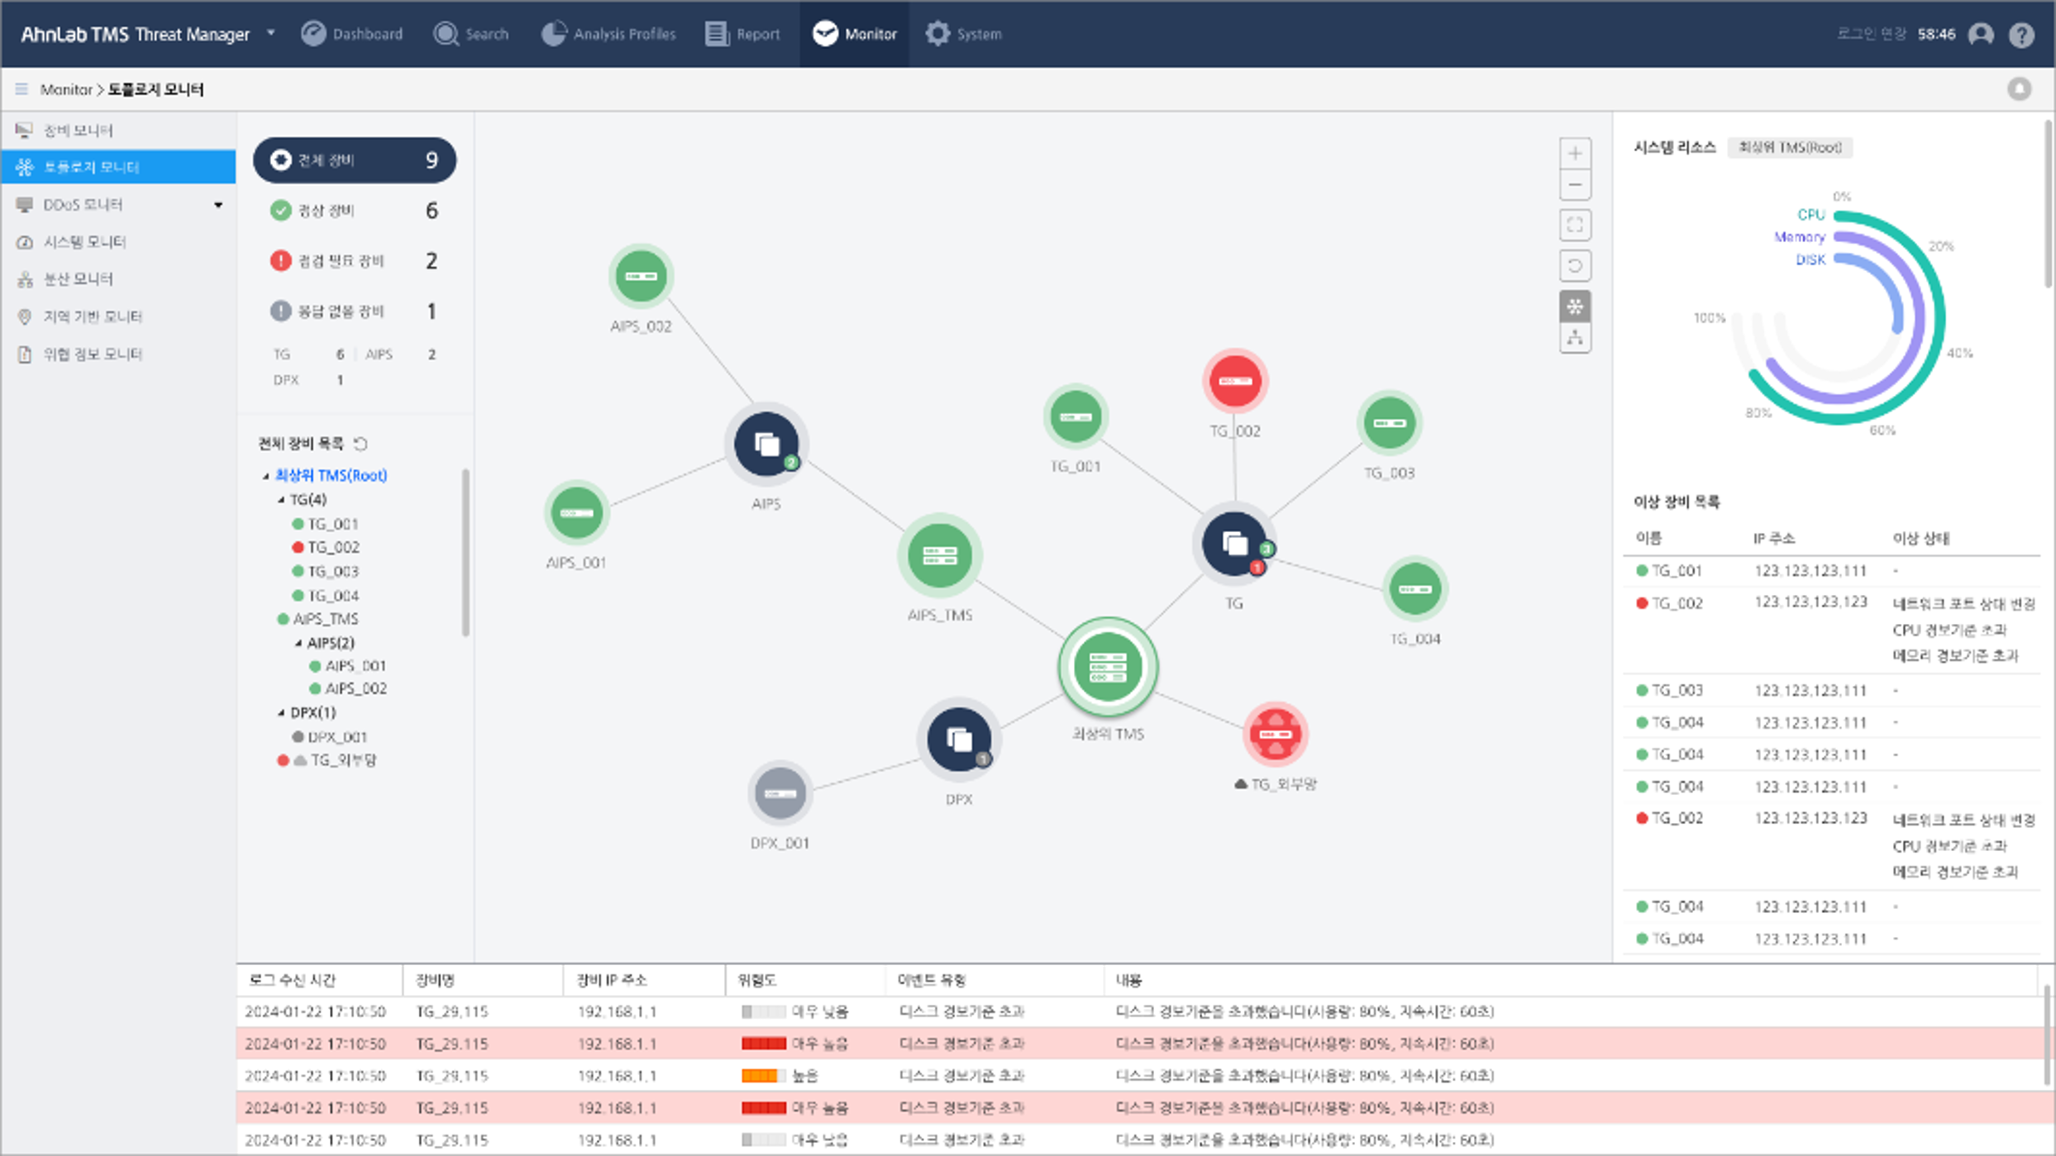Refresh the full equipment list
This screenshot has height=1156, width=2056.
coord(361,444)
